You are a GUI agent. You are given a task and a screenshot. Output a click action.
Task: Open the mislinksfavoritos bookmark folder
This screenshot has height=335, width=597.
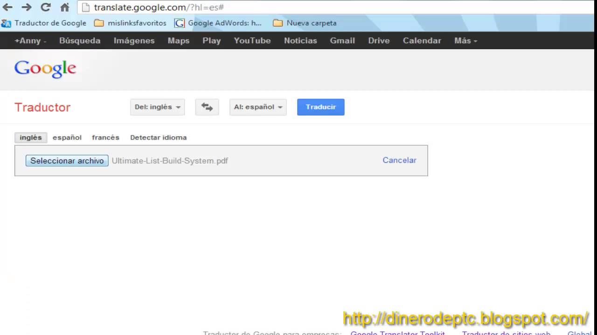coord(130,23)
